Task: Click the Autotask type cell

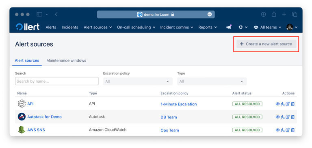Action: coord(97,117)
